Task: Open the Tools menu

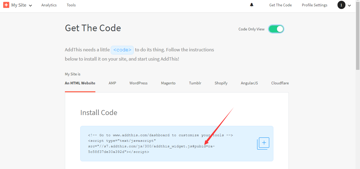Action: tap(71, 5)
